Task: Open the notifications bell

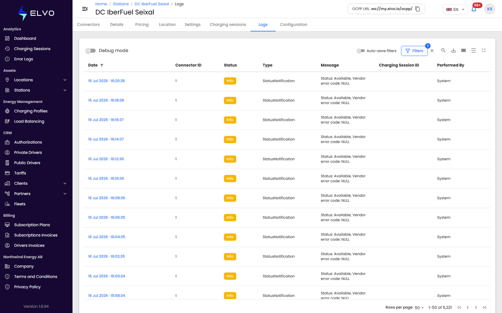Action: click(x=474, y=9)
